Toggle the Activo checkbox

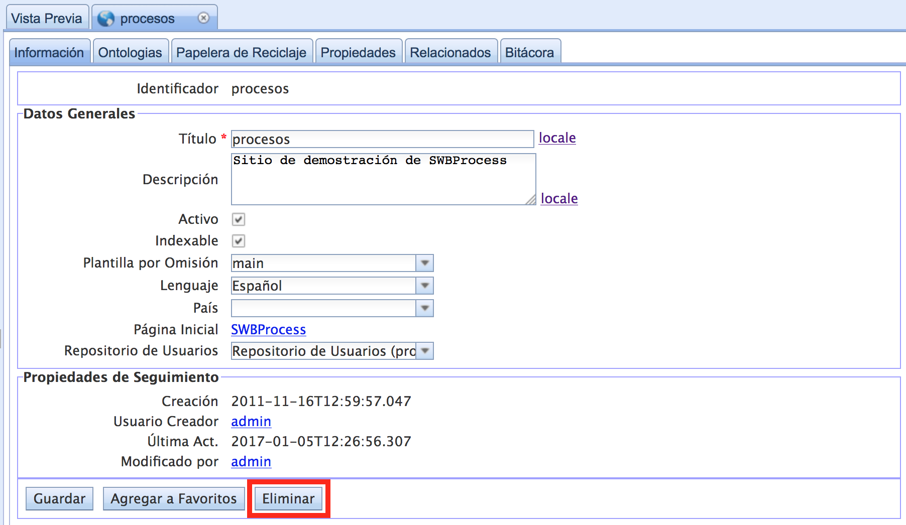(239, 219)
